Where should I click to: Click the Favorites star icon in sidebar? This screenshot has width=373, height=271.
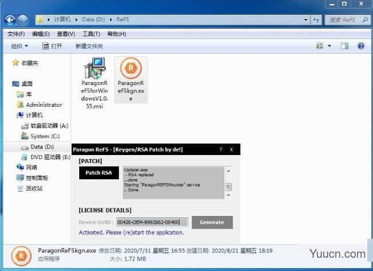click(x=15, y=63)
